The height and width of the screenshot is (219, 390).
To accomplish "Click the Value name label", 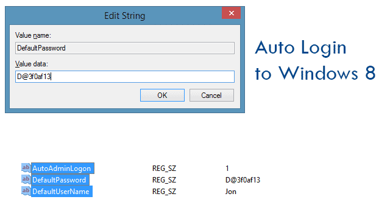I will 33,35.
